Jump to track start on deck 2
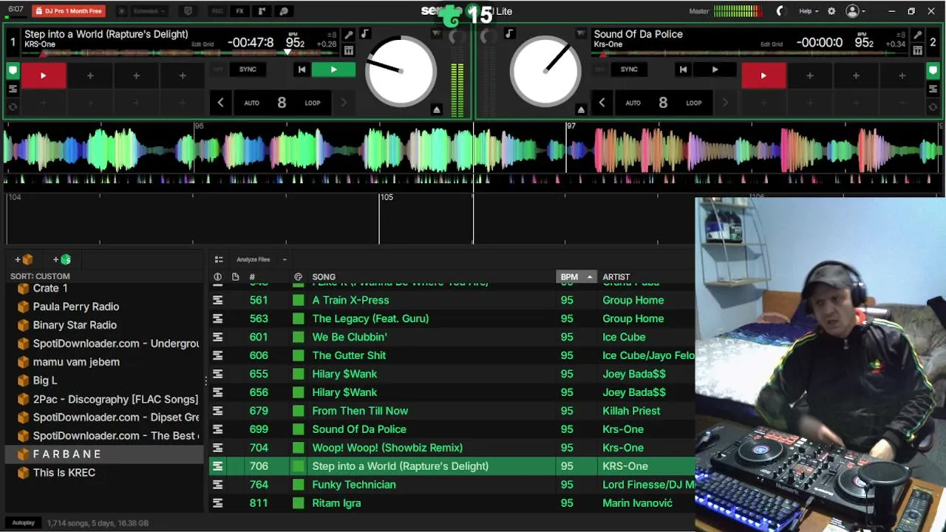 click(x=683, y=69)
